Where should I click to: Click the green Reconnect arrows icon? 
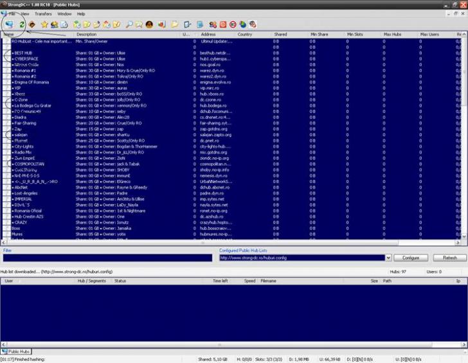tap(21, 24)
